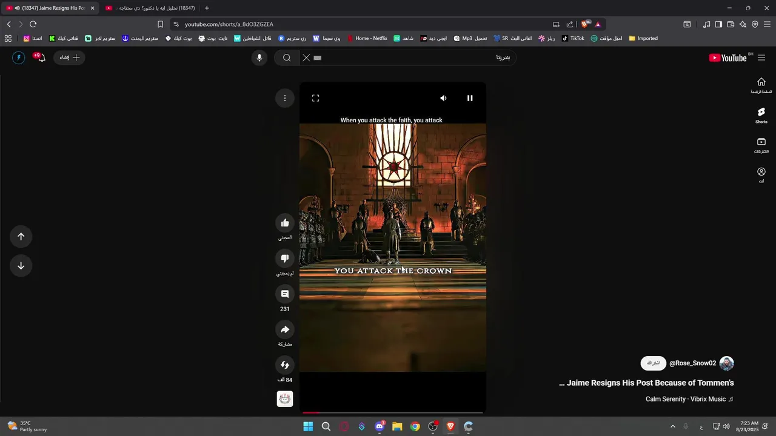Open the weather widget showing 35°C
The image size is (776, 436).
click(x=27, y=426)
